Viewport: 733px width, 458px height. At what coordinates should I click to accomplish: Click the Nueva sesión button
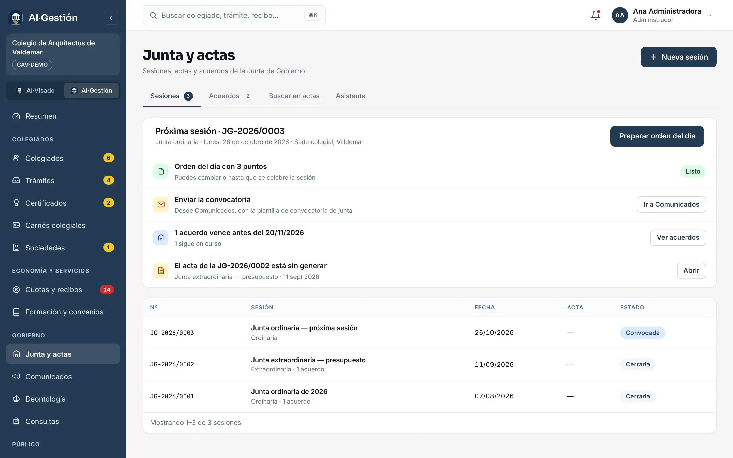[x=679, y=57]
